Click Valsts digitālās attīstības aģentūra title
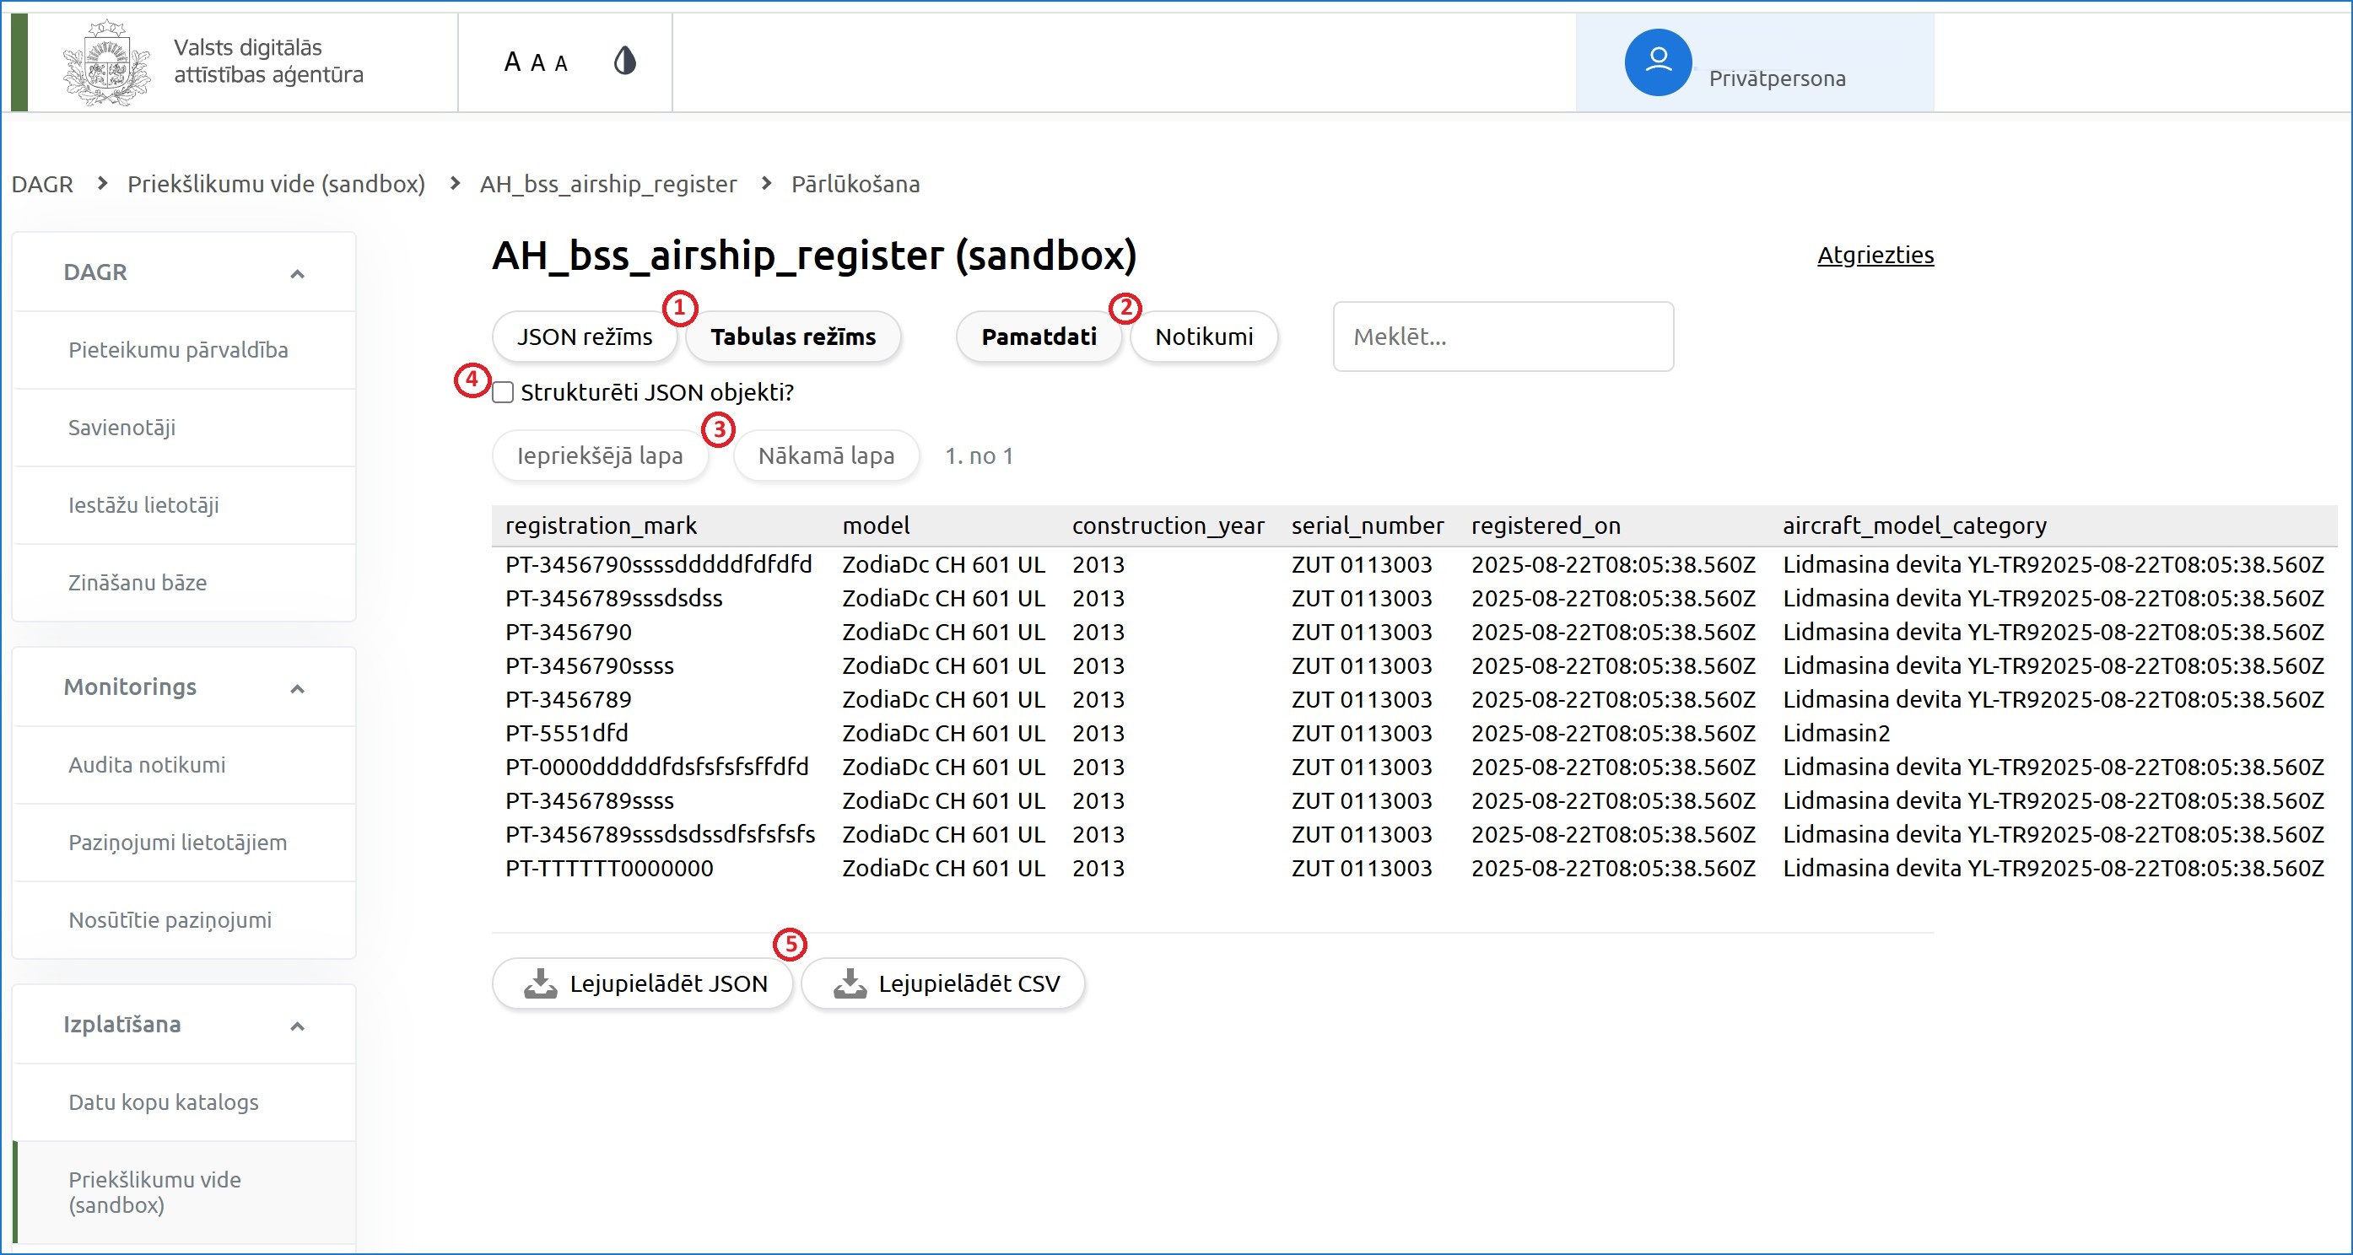 [x=268, y=62]
